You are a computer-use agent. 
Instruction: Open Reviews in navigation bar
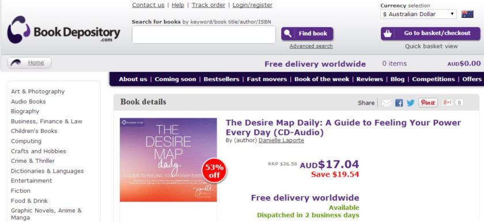point(369,79)
